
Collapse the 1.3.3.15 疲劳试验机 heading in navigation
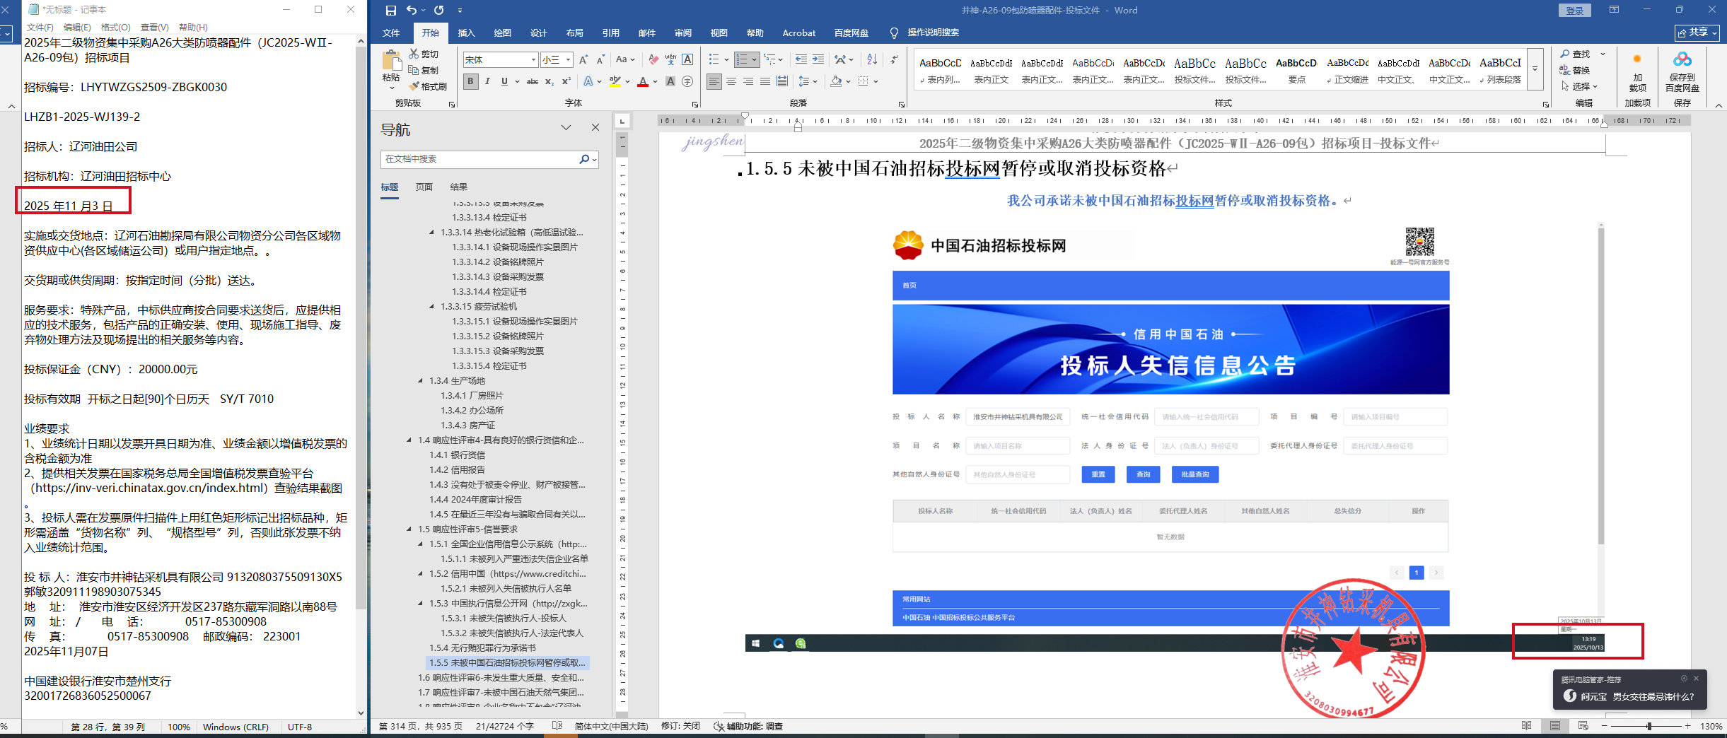[432, 307]
